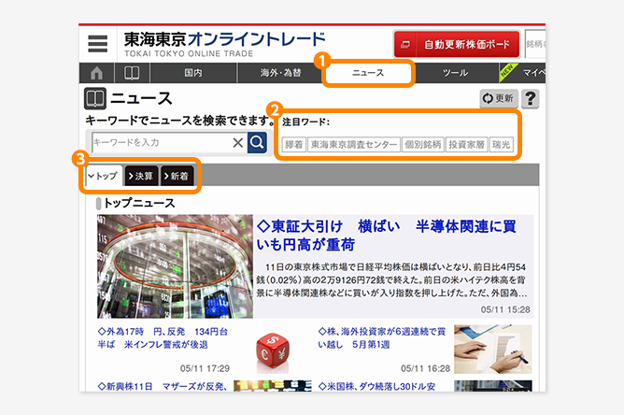Click the 膠着 keyword tag
Image resolution: width=624 pixels, height=415 pixels.
(294, 144)
